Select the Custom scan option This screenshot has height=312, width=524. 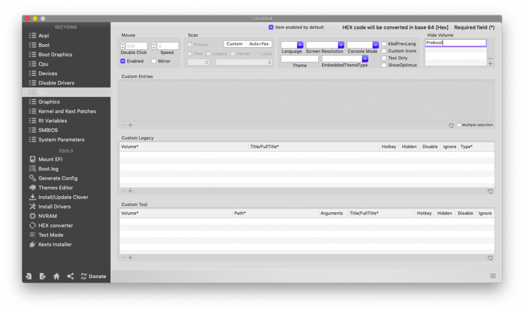(234, 44)
